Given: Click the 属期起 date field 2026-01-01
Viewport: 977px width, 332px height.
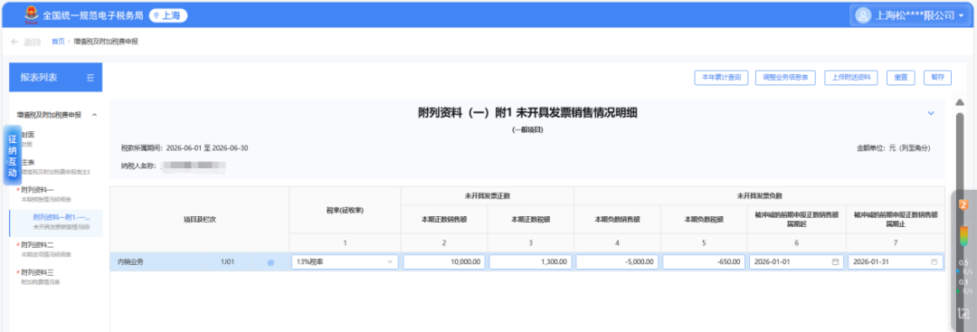Looking at the screenshot, I should point(796,262).
